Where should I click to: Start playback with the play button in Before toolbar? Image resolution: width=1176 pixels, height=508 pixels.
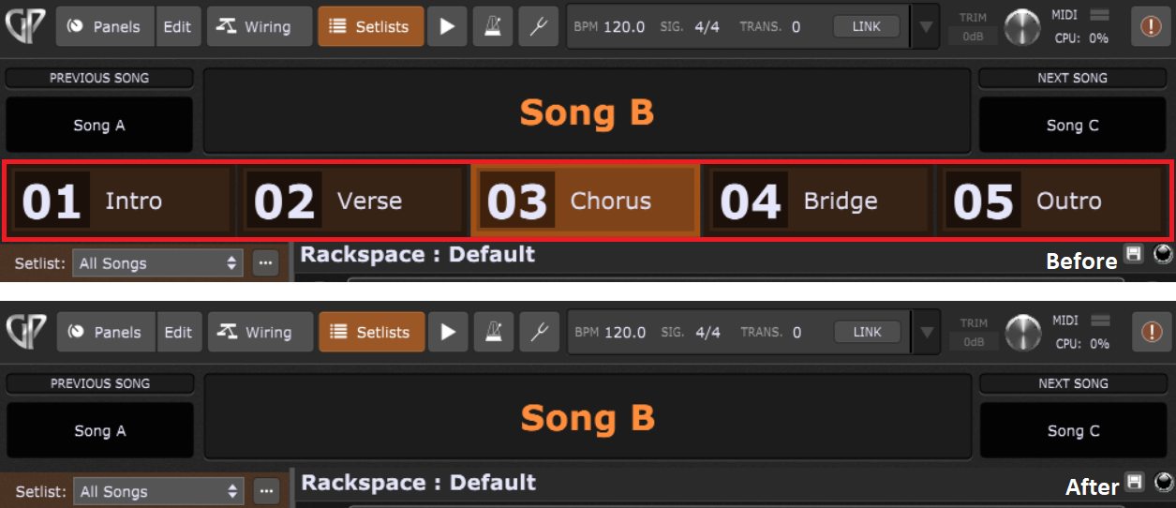pos(448,26)
